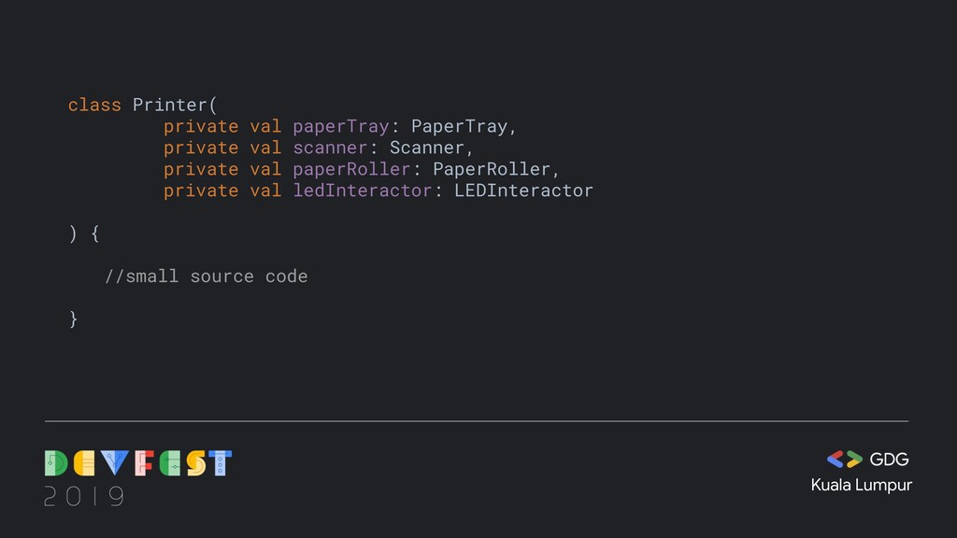Click the paperTray parameter name
Image resolution: width=957 pixels, height=538 pixels.
340,127
